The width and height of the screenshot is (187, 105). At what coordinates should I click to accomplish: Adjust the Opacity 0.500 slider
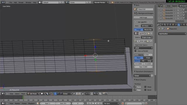tap(143, 55)
